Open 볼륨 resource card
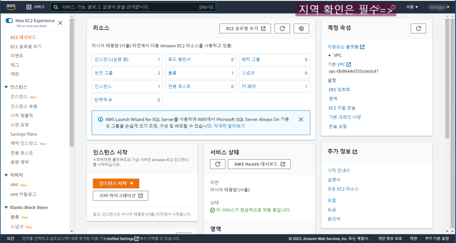The image size is (456, 243). point(201,73)
